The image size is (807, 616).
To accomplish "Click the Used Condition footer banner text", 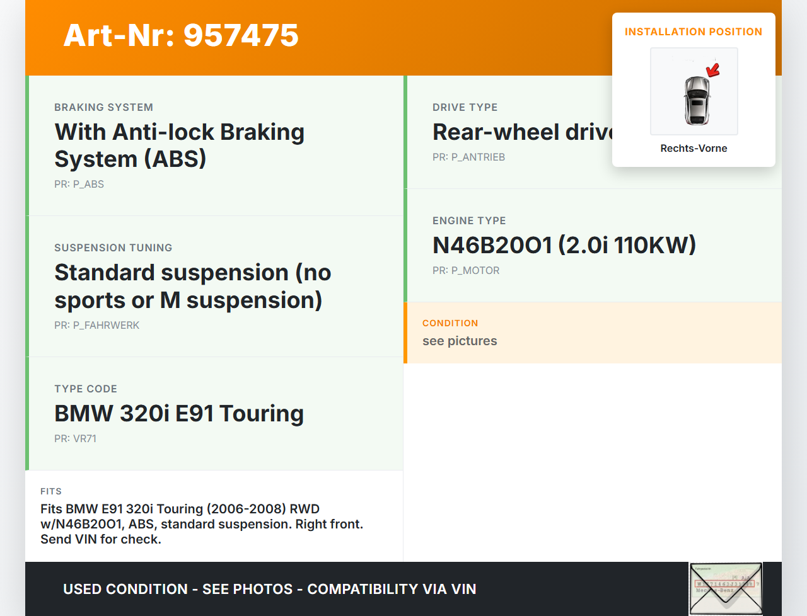I will pyautogui.click(x=269, y=590).
